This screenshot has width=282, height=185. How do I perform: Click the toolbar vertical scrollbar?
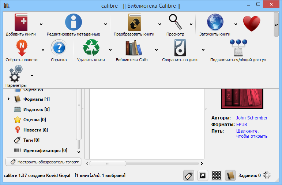click(x=276, y=25)
